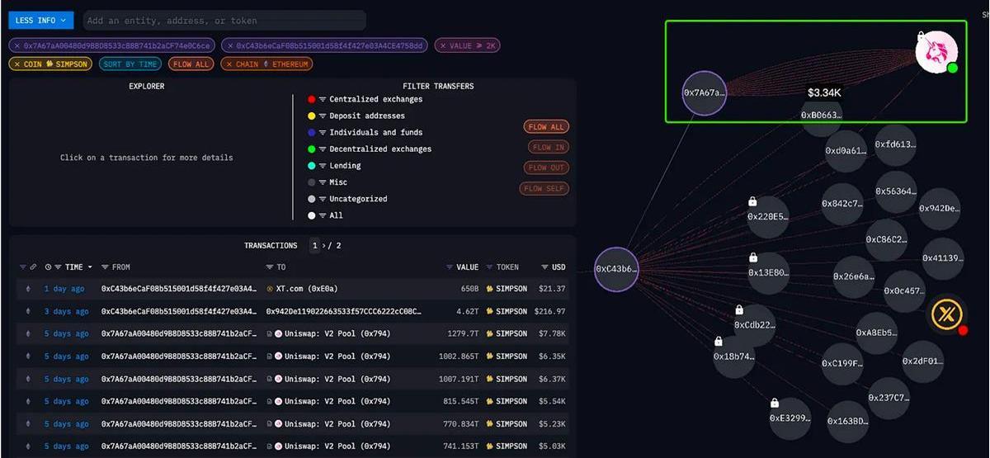Remove the COIN SIMPSON filter chip

pos(17,64)
